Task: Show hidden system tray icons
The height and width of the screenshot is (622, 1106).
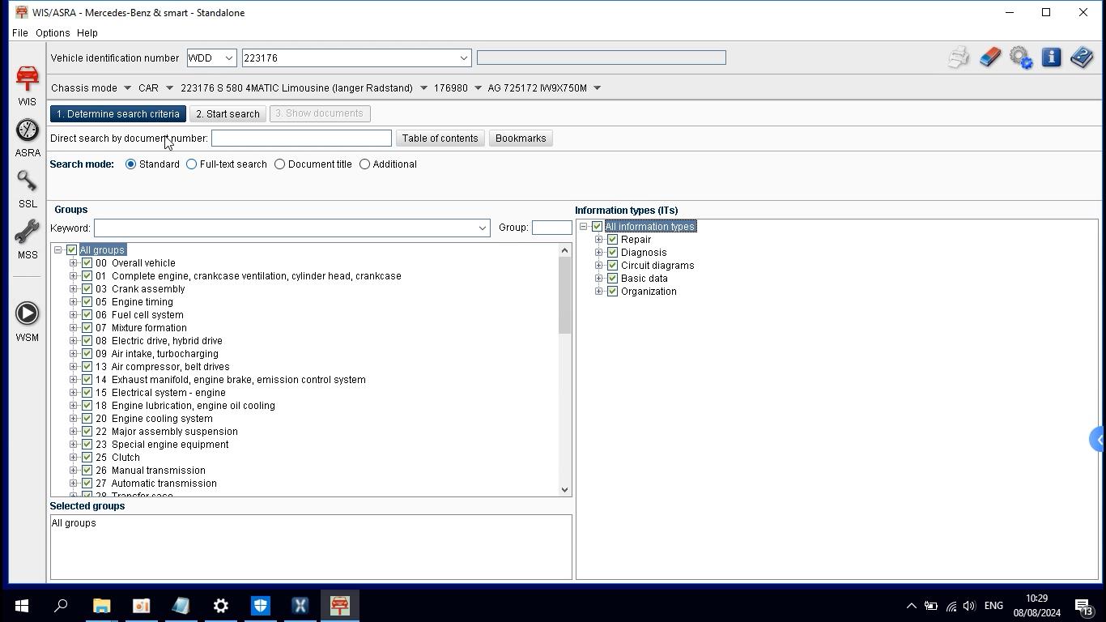Action: 911,606
